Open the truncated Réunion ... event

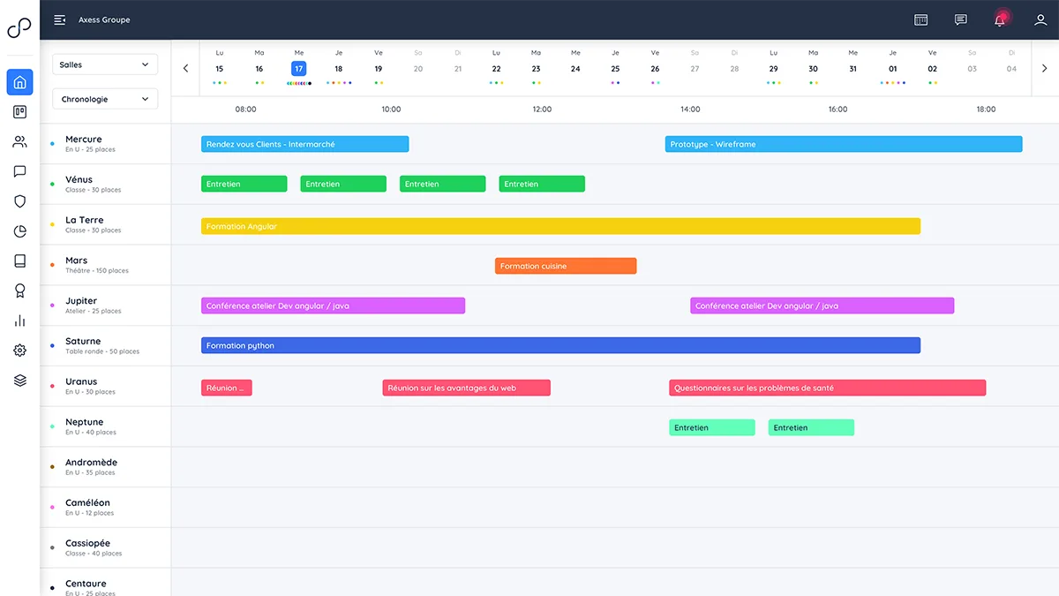click(x=227, y=388)
